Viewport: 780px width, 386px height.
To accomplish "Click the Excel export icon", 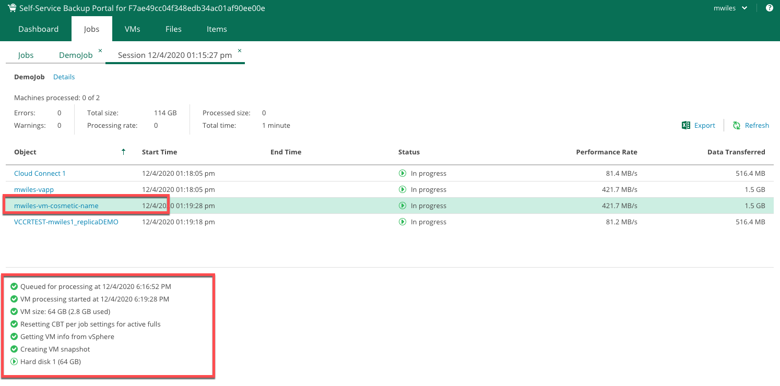I will [x=686, y=125].
